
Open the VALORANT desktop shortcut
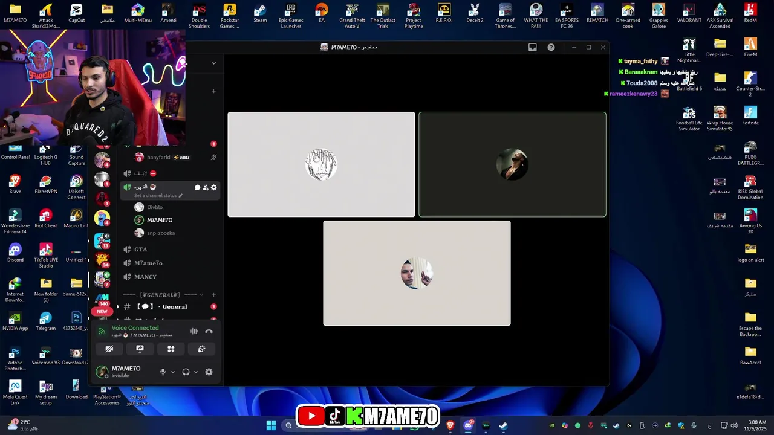pyautogui.click(x=689, y=13)
